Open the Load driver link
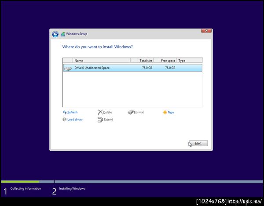This screenshot has width=264, height=206. coord(75,119)
